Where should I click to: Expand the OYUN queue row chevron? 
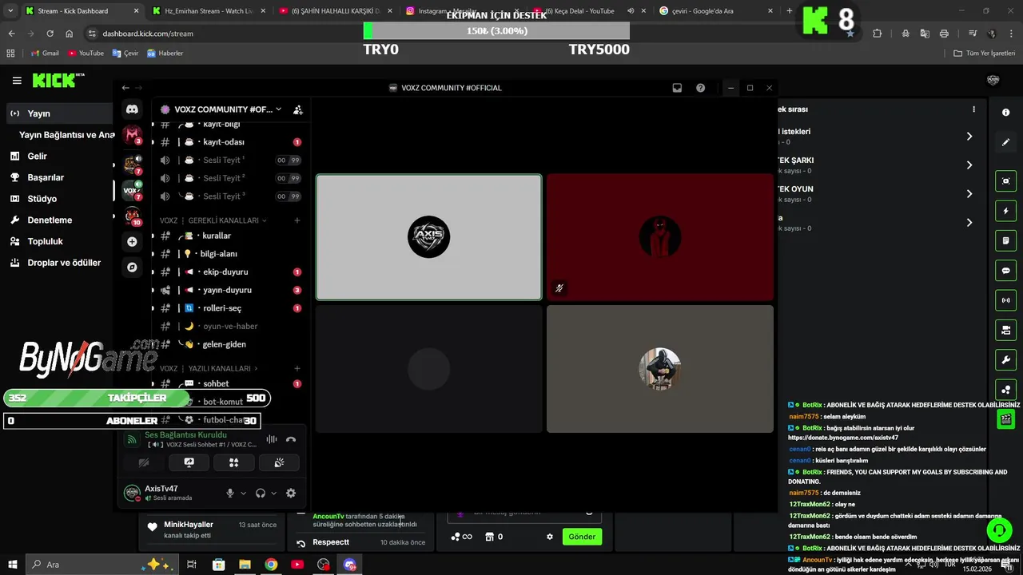(x=969, y=194)
